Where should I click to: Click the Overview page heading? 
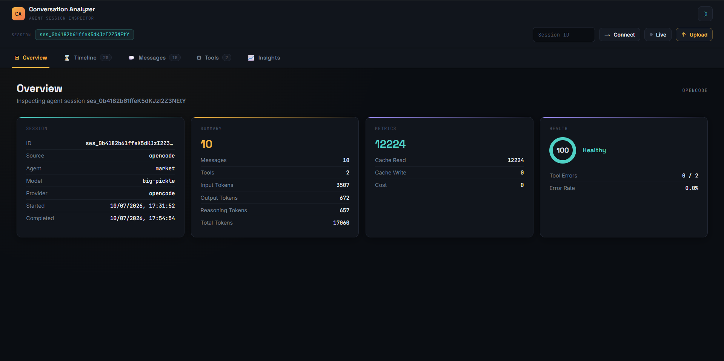[39, 89]
